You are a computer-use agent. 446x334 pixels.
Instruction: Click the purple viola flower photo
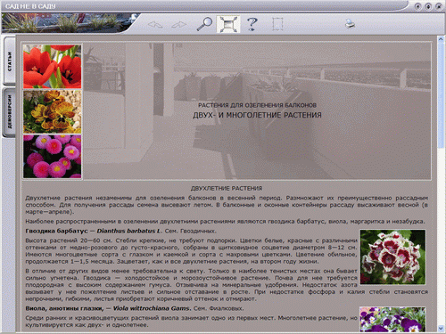point(392,320)
